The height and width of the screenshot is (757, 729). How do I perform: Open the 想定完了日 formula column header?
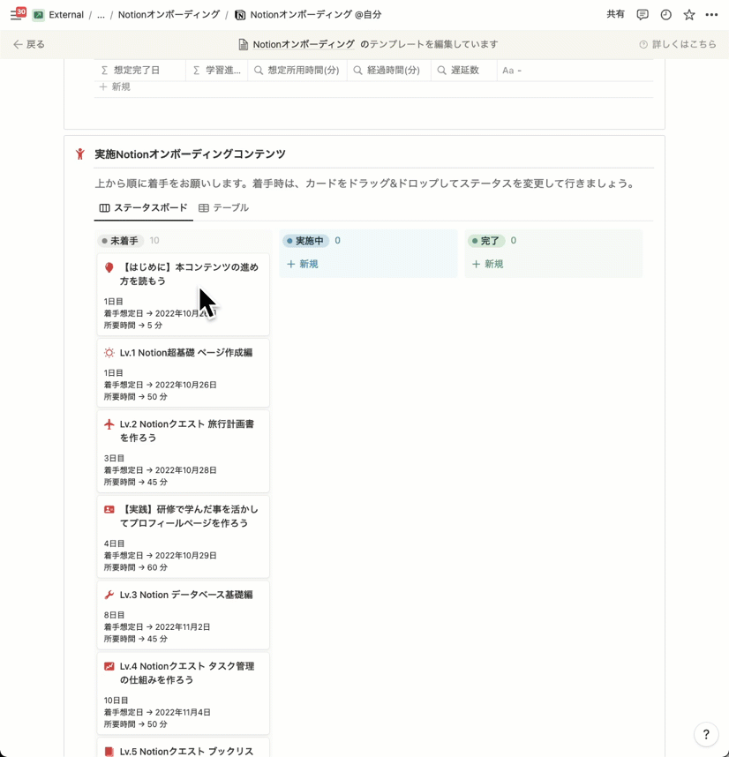(x=140, y=71)
